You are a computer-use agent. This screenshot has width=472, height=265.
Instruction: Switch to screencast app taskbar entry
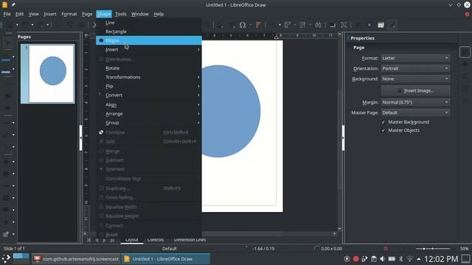click(76, 258)
